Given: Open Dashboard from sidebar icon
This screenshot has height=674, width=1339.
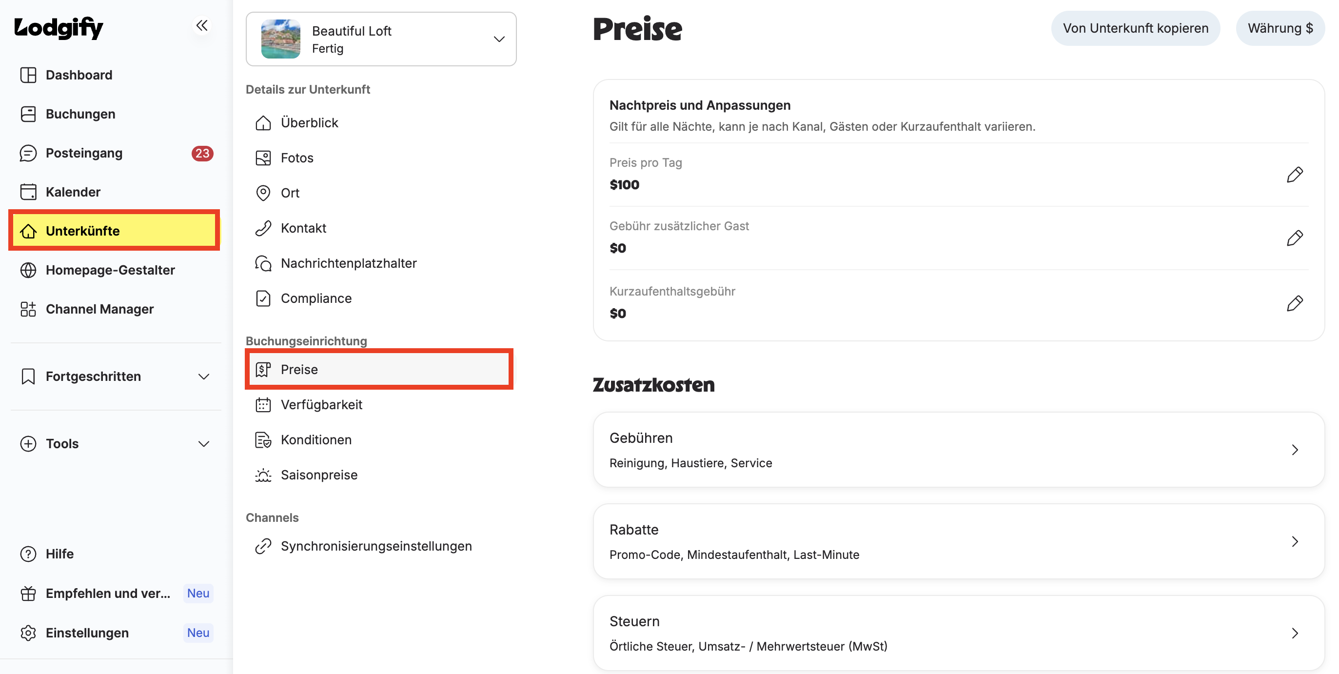Looking at the screenshot, I should click(x=28, y=75).
